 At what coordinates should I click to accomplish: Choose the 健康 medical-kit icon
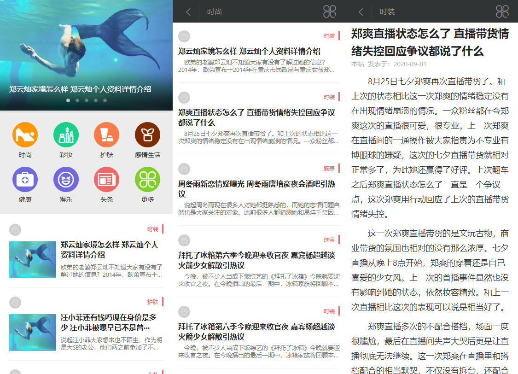point(25,180)
